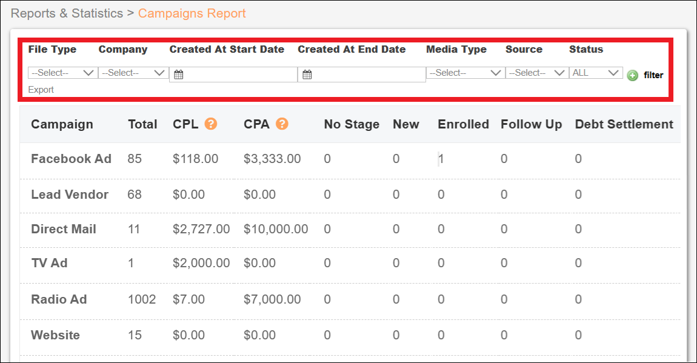The image size is (697, 363).
Task: Click the Debt Settlement column header
Action: pyautogui.click(x=624, y=124)
